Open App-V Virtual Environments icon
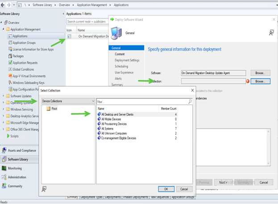This screenshot has width=278, height=204. click(x=10, y=76)
